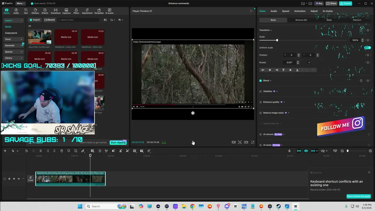The image size is (375, 211).
Task: Enable the Stabilize checkbox
Action: [260, 91]
